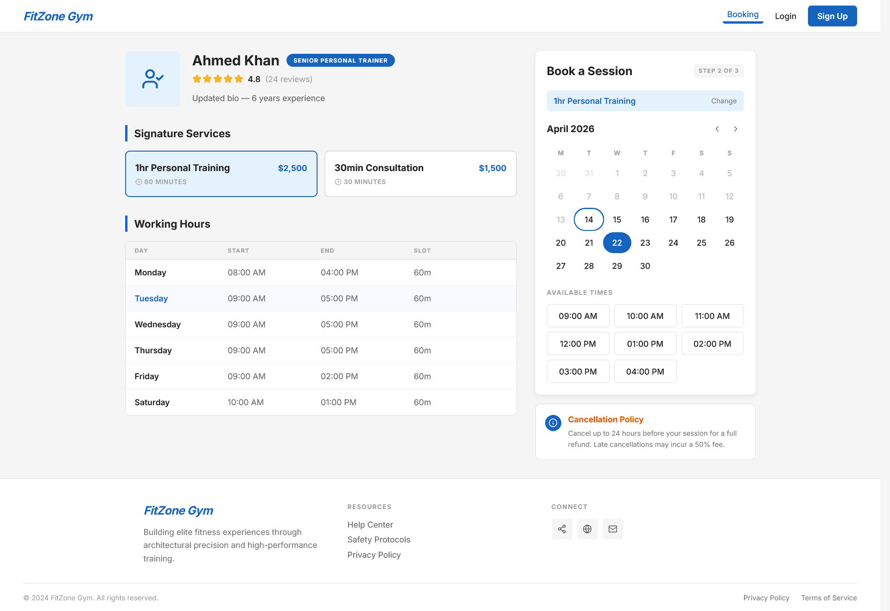The height and width of the screenshot is (611, 890).
Task: Click the star rating next to Ahmed Khan
Action: click(x=217, y=79)
